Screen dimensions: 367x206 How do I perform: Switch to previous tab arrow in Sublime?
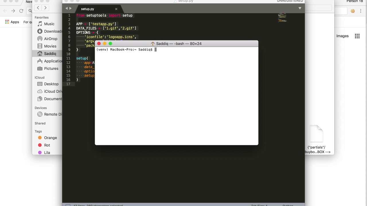point(67,8)
